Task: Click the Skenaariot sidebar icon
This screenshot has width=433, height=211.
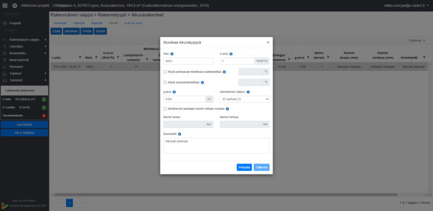Action: 5,66
